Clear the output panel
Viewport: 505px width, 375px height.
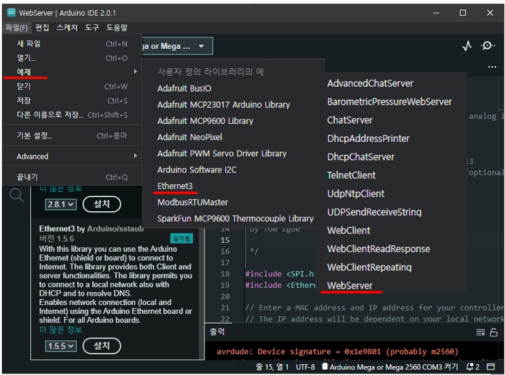[x=480, y=333]
